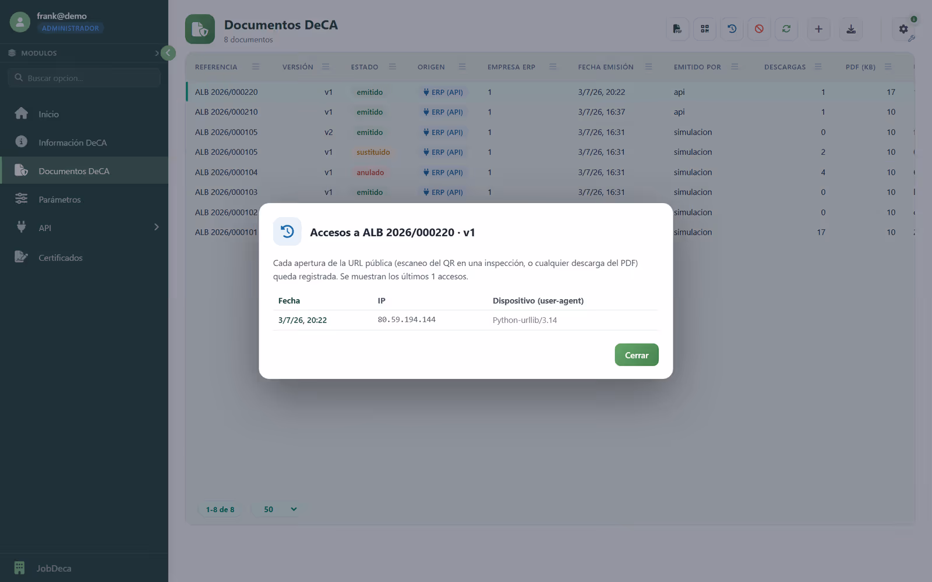Screen dimensions: 932x582
Task: Expand the API submenu chevron
Action: (x=156, y=227)
